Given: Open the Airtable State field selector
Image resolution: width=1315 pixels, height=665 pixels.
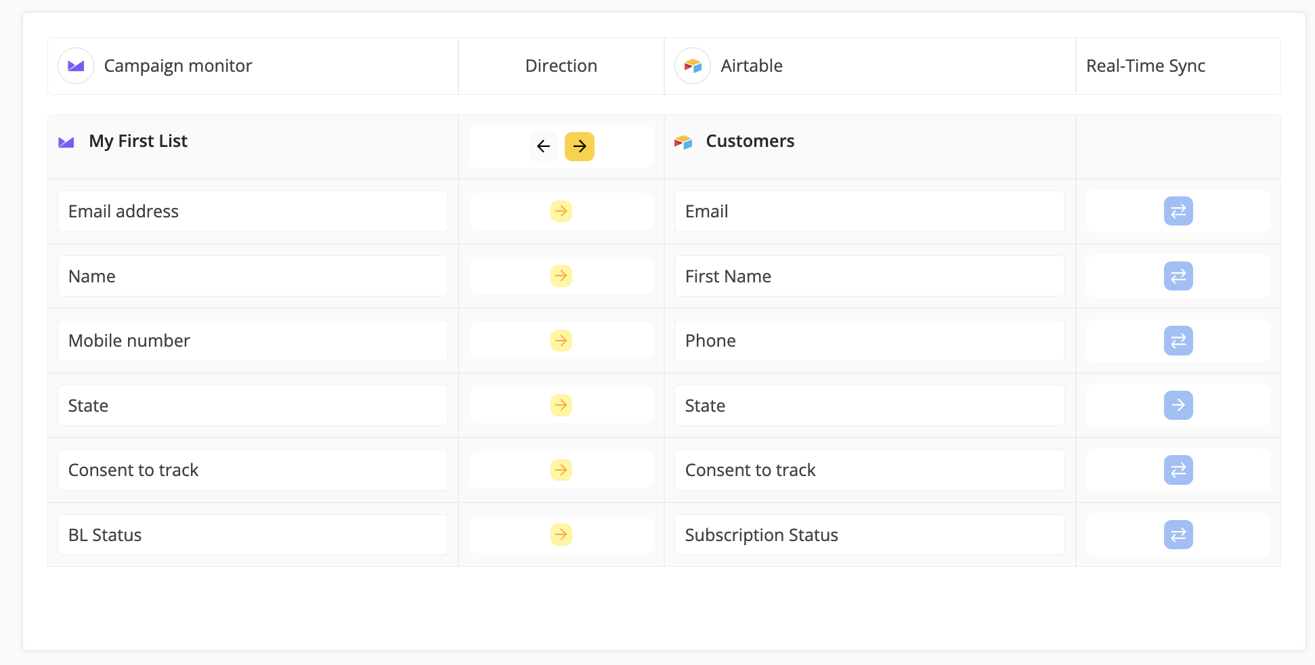Looking at the screenshot, I should 869,405.
